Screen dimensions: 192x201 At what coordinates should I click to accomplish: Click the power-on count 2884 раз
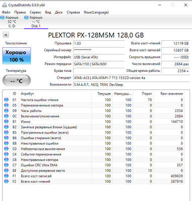tap(175, 64)
